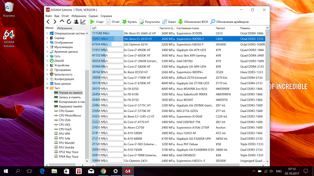This screenshot has height=176, width=314.
Task: Expand the DirectX tree node
Action: pos(47,61)
